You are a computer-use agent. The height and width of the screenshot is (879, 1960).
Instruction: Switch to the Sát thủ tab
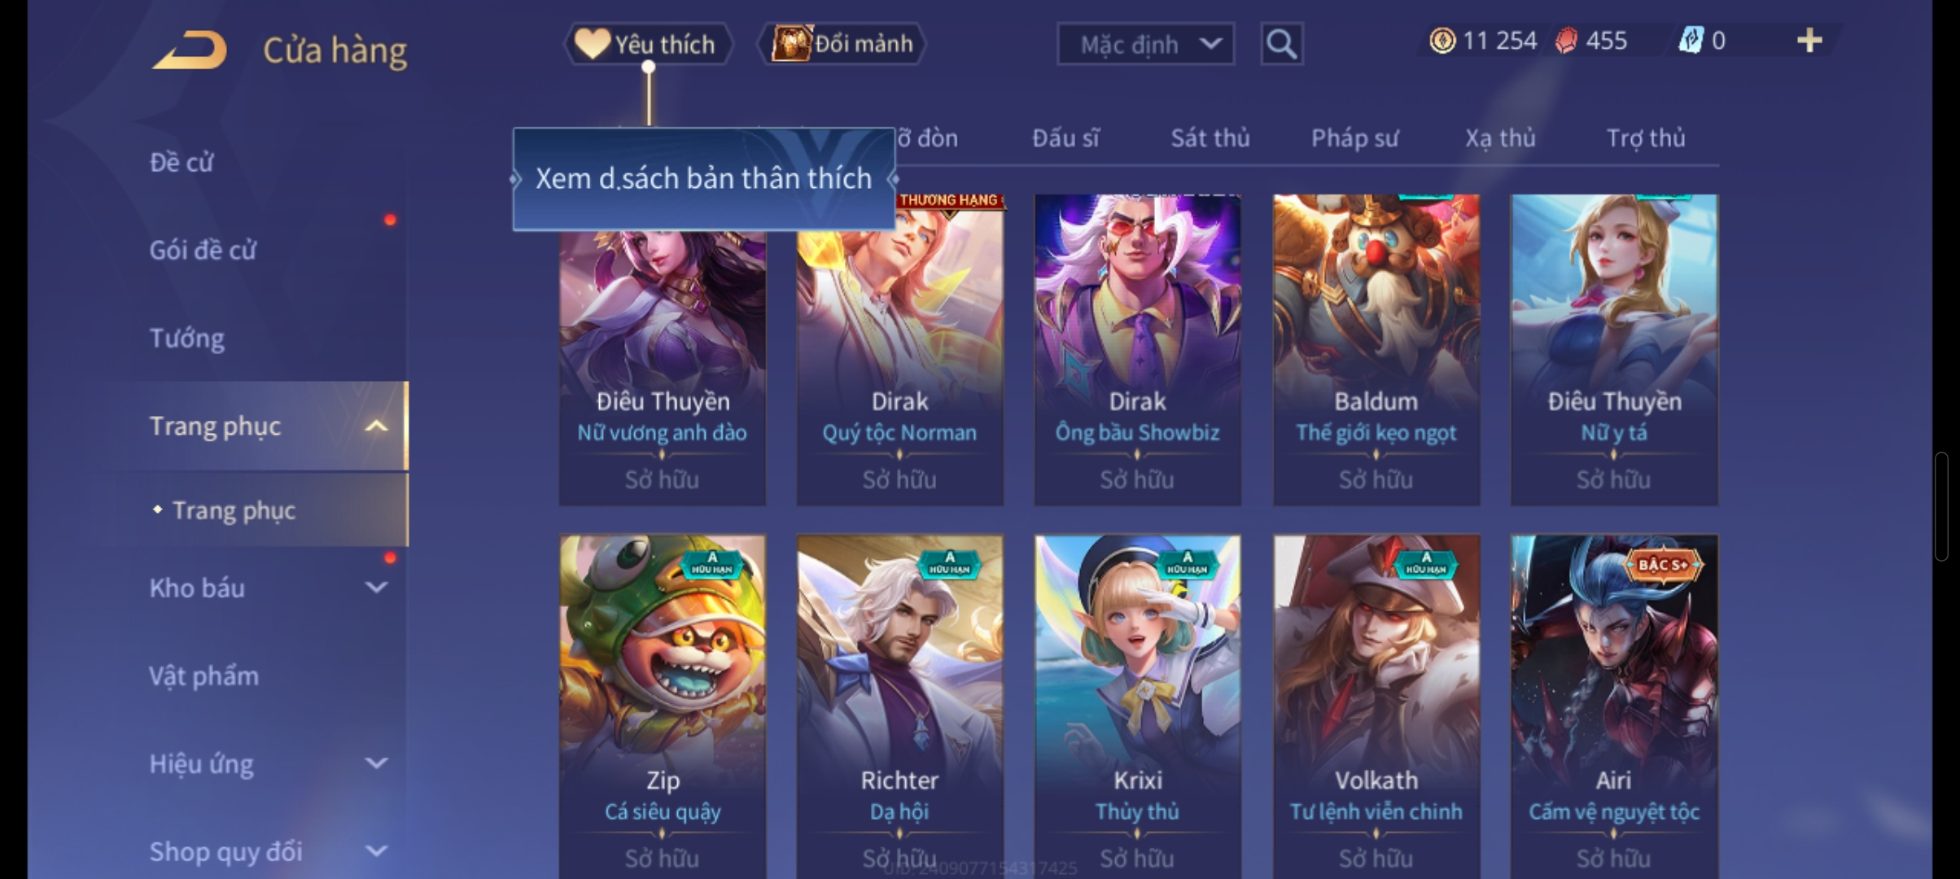pyautogui.click(x=1210, y=138)
